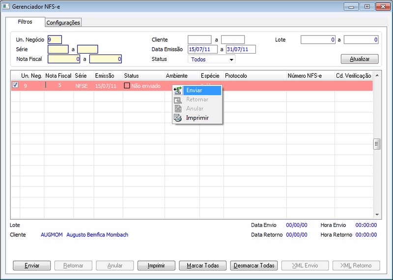Click the bottom Enviar button
Viewport: 393px width, 280px height.
pyautogui.click(x=32, y=265)
